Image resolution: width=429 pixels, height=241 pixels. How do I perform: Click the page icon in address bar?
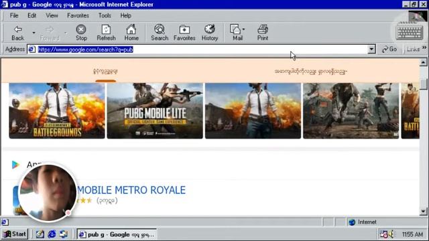pos(32,50)
